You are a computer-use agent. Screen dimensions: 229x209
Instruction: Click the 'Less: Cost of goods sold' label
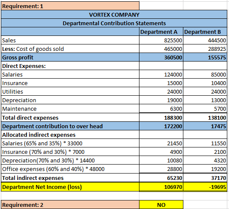[70, 49]
